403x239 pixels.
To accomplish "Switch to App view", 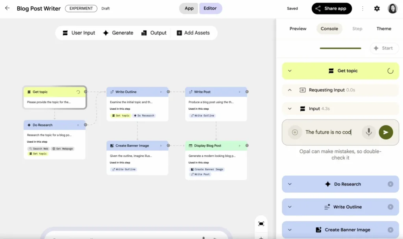I will 188,8.
